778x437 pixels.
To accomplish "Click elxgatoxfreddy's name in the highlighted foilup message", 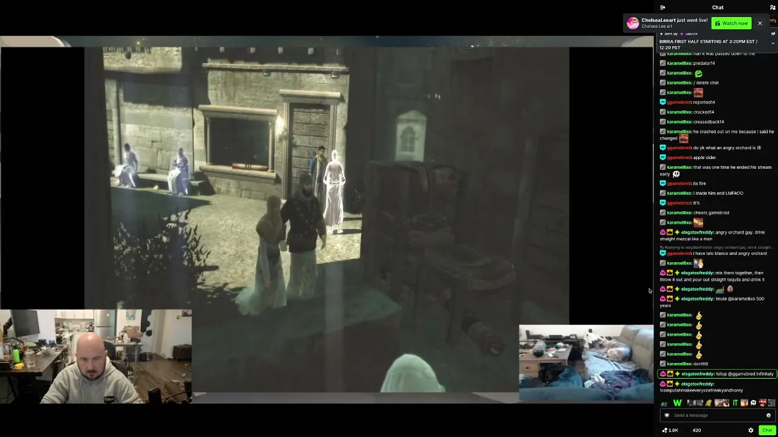I will 697,374.
